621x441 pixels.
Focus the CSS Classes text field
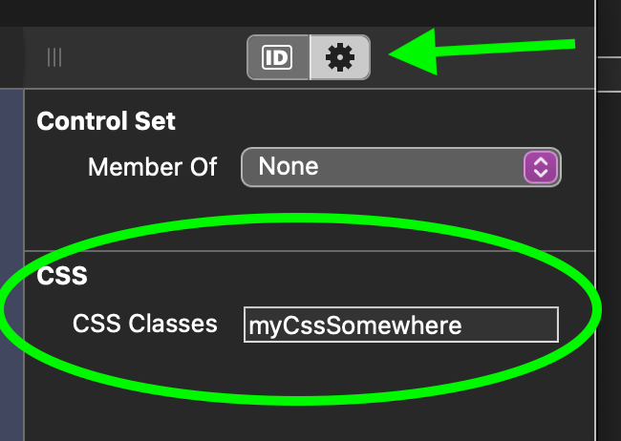[x=400, y=325]
